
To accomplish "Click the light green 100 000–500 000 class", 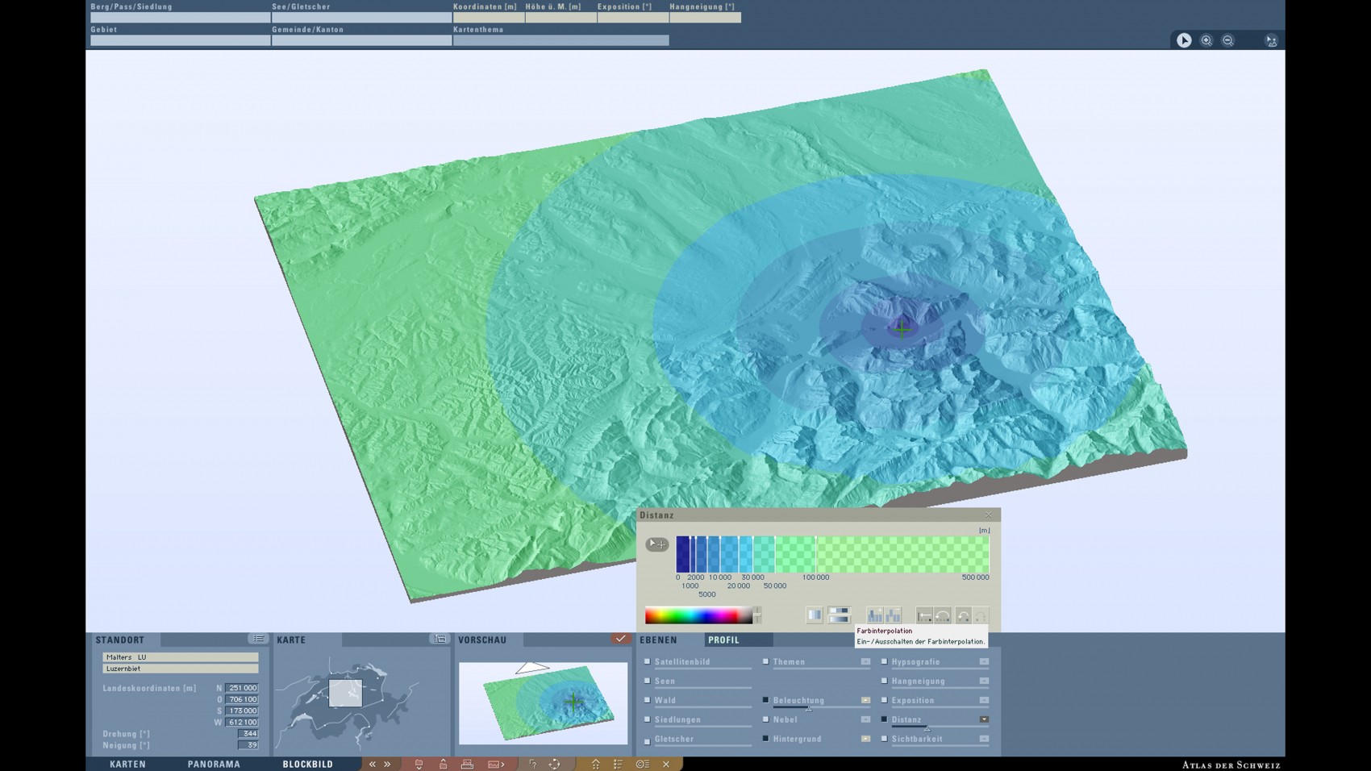I will coord(902,554).
